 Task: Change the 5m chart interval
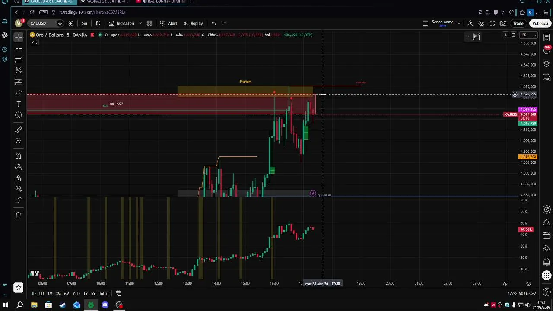click(x=84, y=23)
